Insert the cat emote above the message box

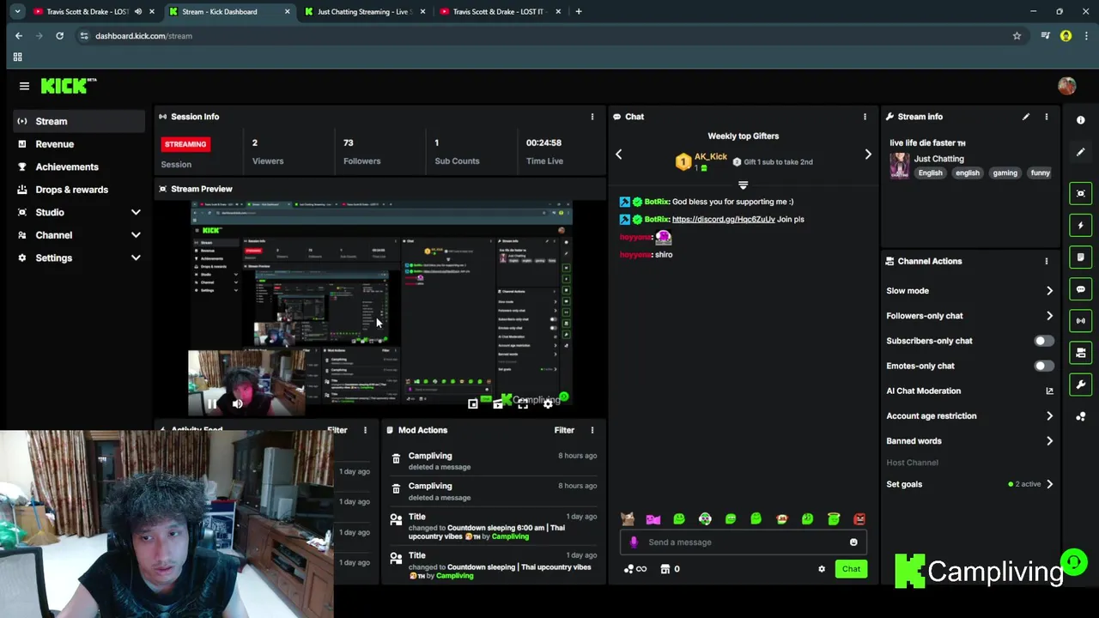[628, 518]
